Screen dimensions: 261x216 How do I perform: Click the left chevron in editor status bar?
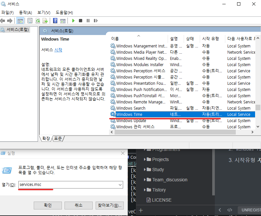pyautogui.click(x=220, y=210)
